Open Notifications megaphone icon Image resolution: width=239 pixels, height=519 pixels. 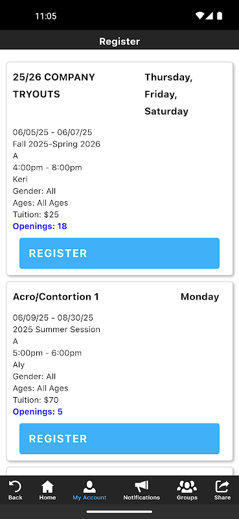click(x=141, y=487)
